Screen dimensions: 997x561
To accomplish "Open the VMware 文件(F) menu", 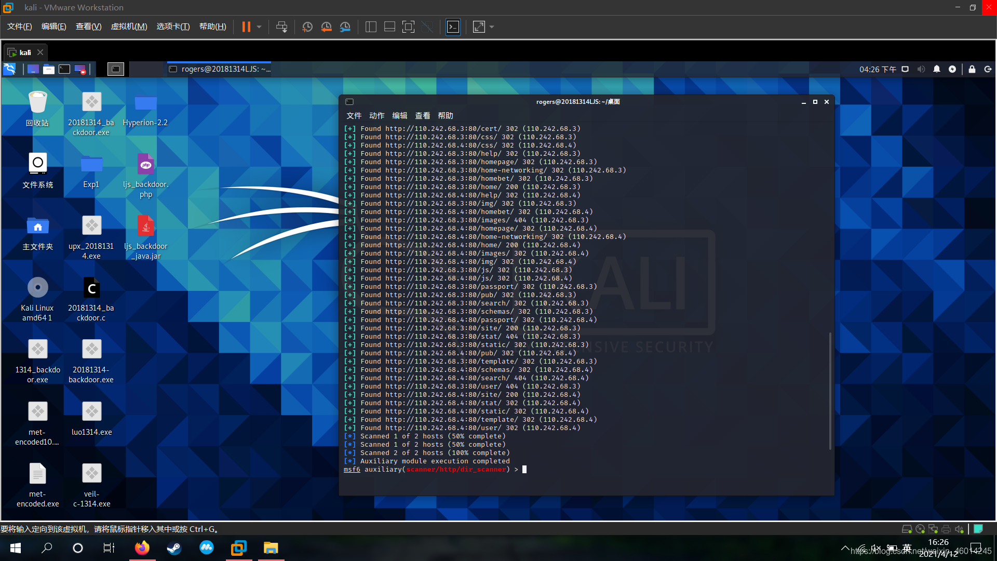I will 20,26.
